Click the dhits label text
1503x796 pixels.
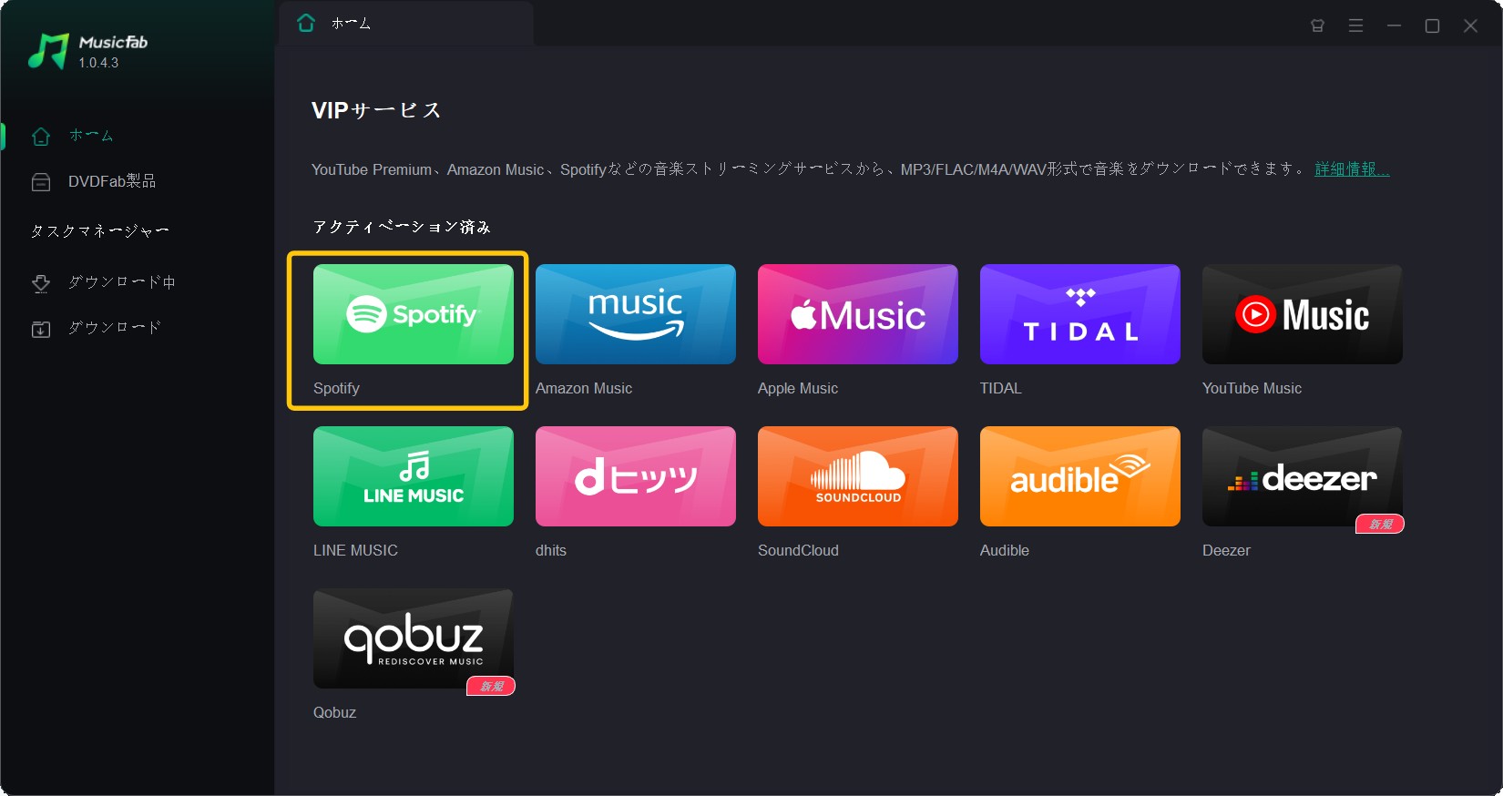point(551,550)
